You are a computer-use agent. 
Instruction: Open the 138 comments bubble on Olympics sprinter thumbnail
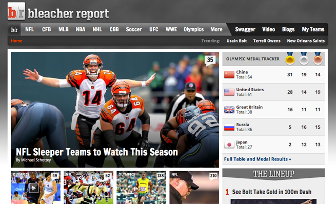click(160, 176)
